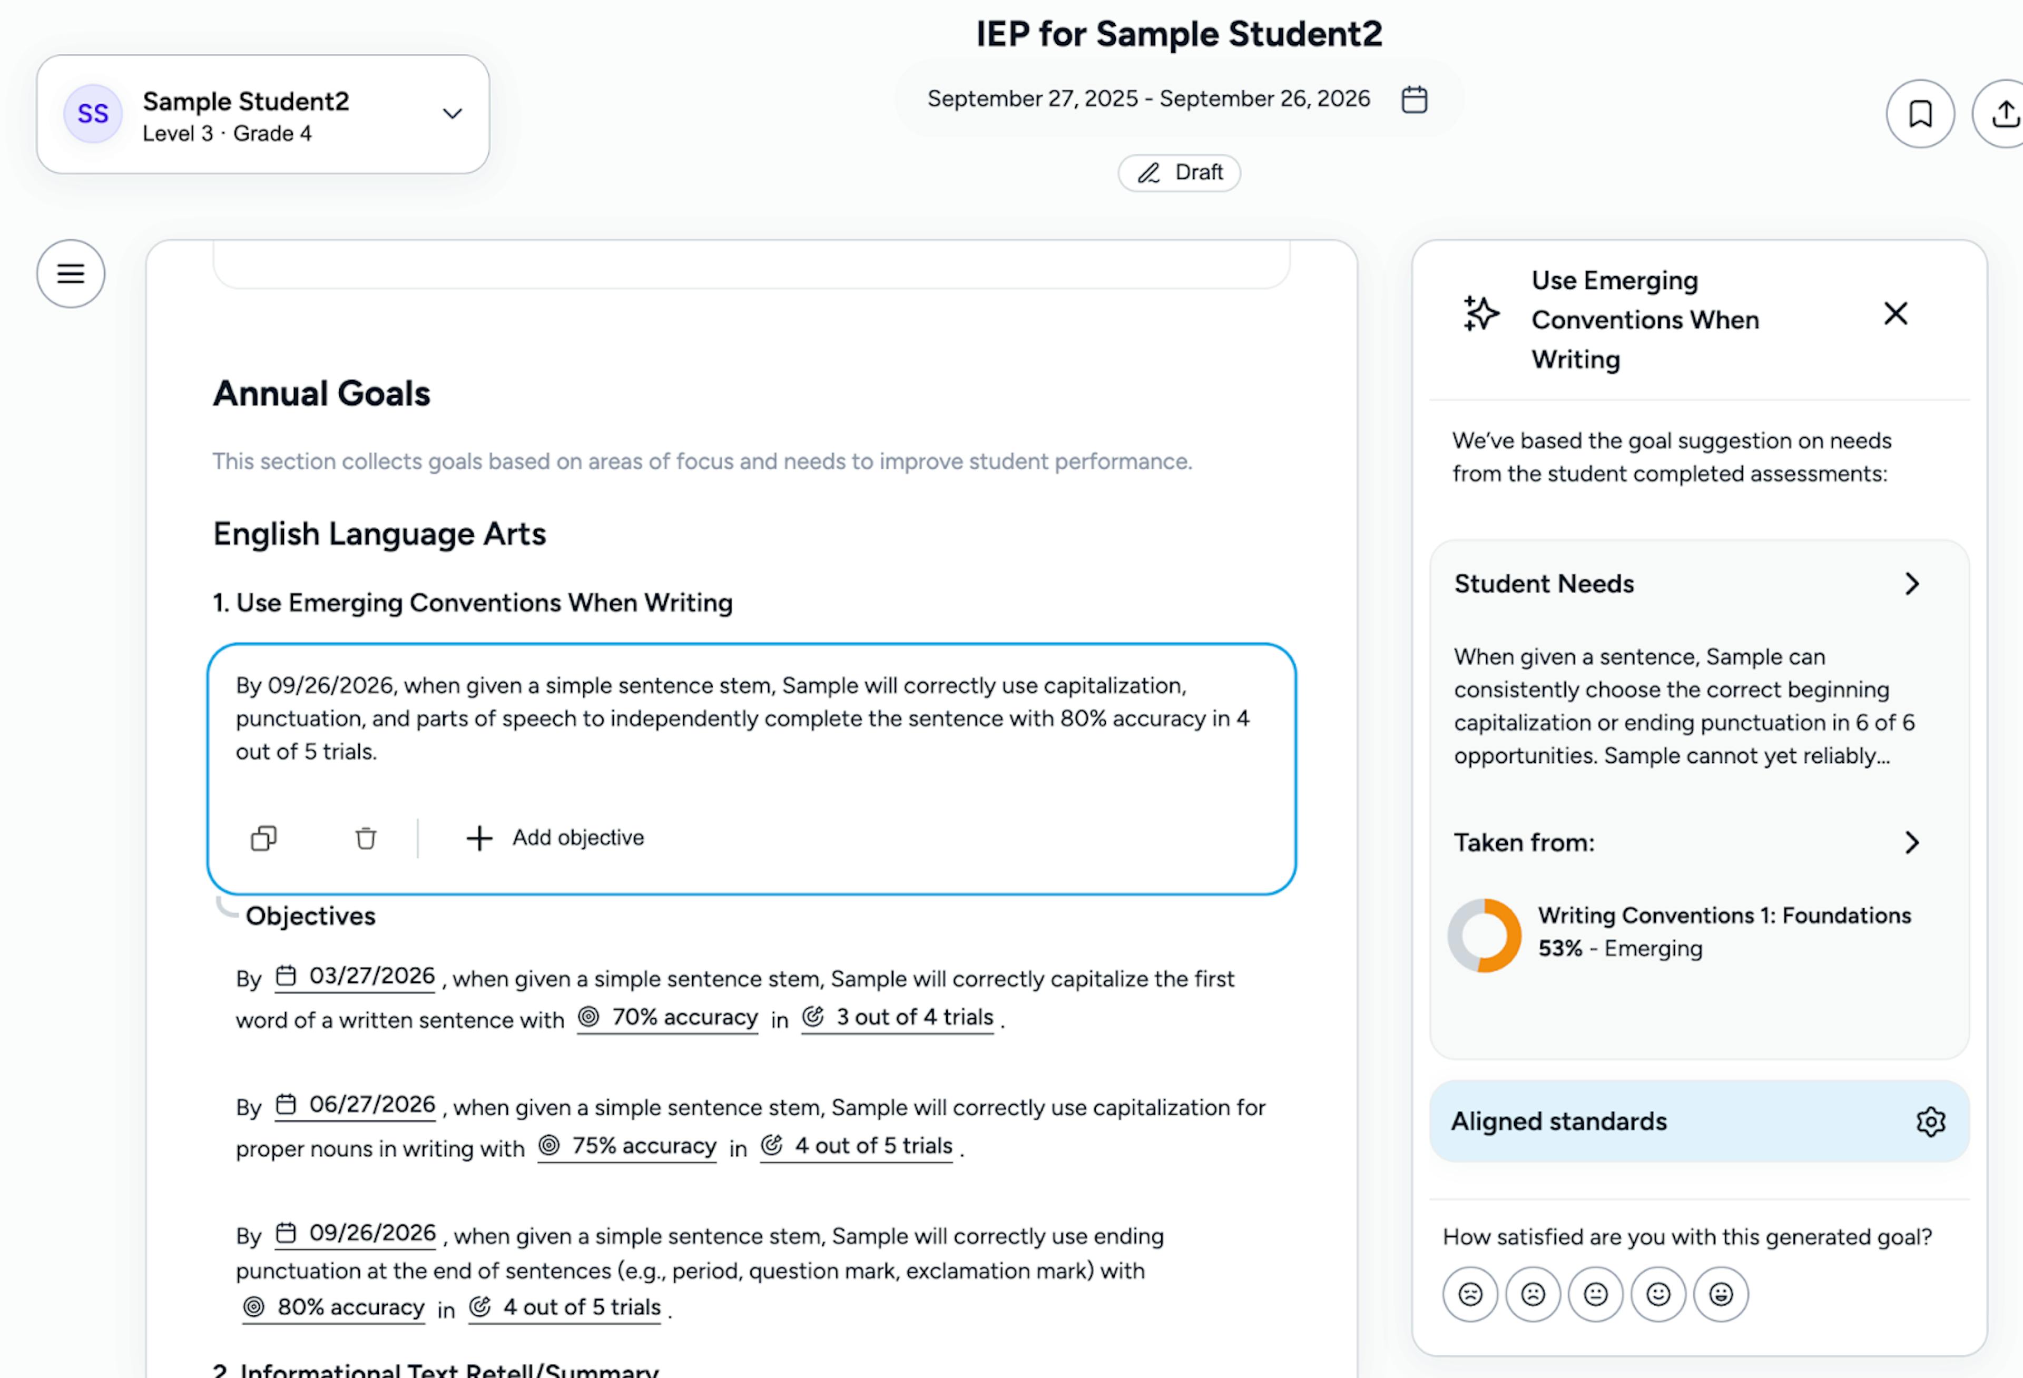Open the hamburger menu button
The image size is (2023, 1378).
point(71,274)
